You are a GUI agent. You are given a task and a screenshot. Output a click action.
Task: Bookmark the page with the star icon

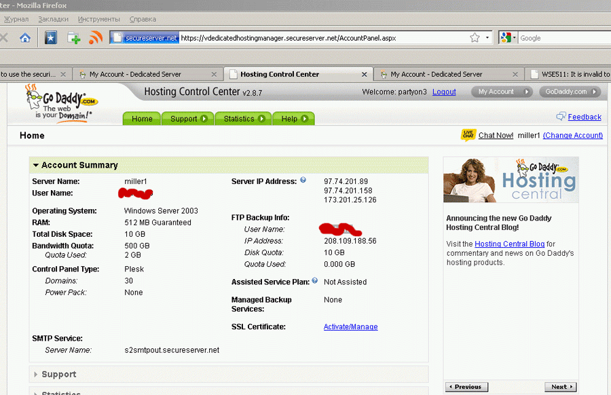[475, 38]
